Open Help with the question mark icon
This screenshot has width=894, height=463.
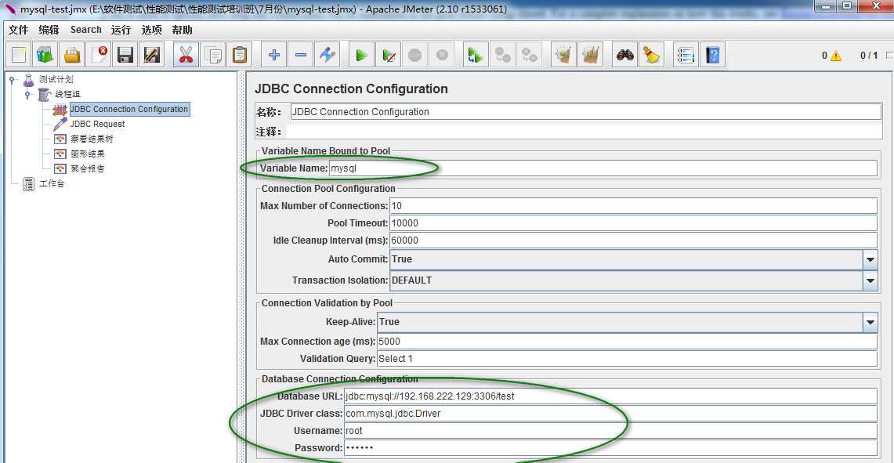tap(712, 55)
